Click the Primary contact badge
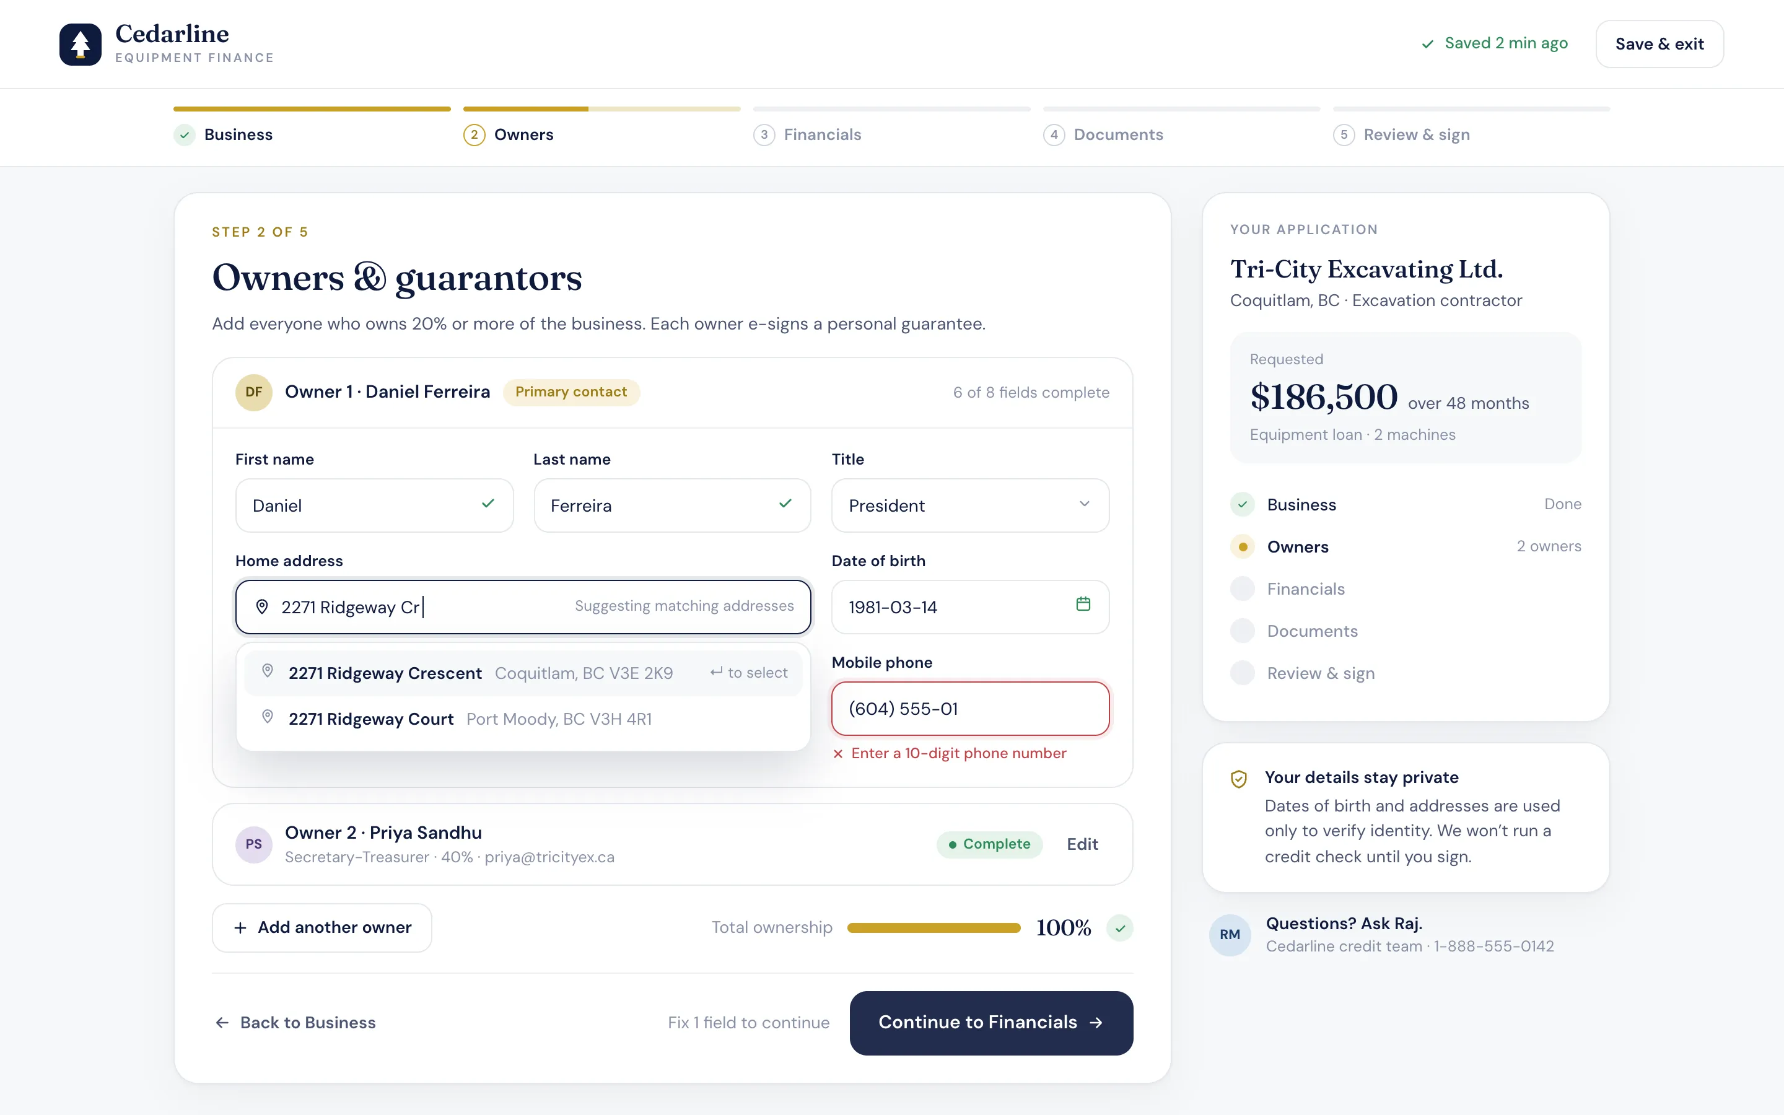This screenshot has width=1784, height=1115. pyautogui.click(x=571, y=391)
